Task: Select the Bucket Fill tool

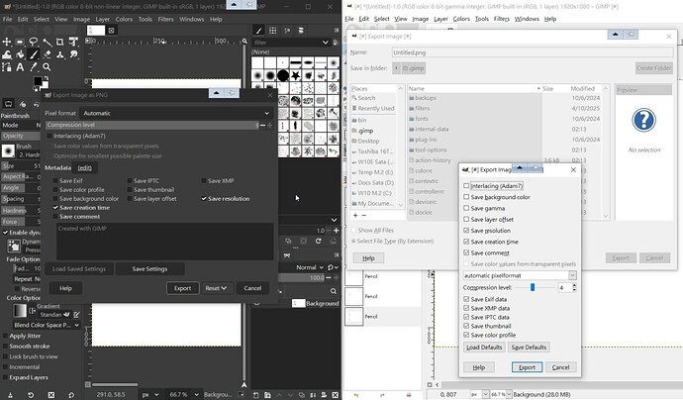Action: click(x=20, y=54)
